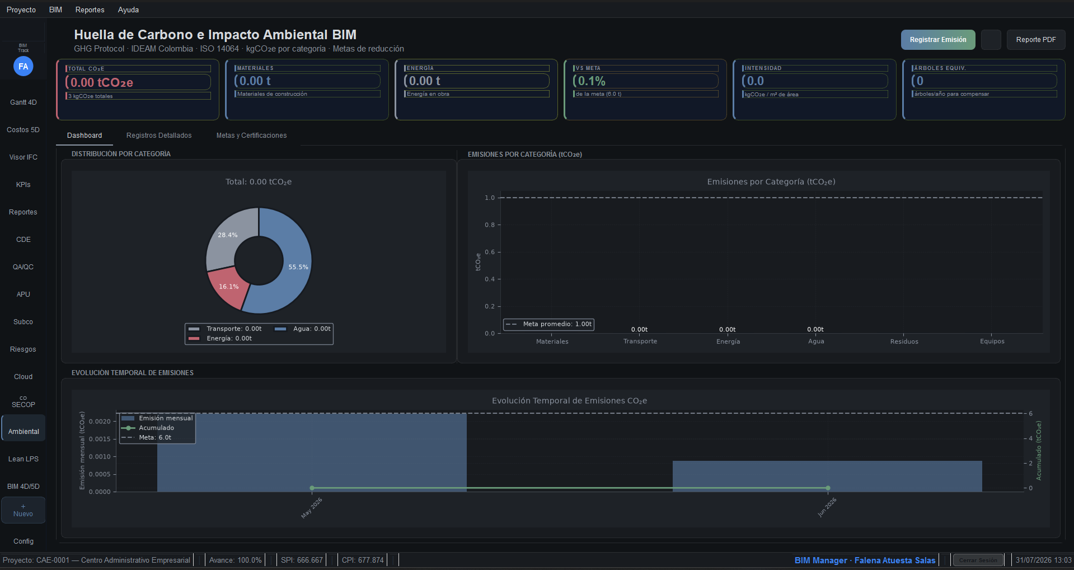Toggle the Energía legend entry in donut chart
Image resolution: width=1074 pixels, height=570 pixels.
pyautogui.click(x=221, y=338)
